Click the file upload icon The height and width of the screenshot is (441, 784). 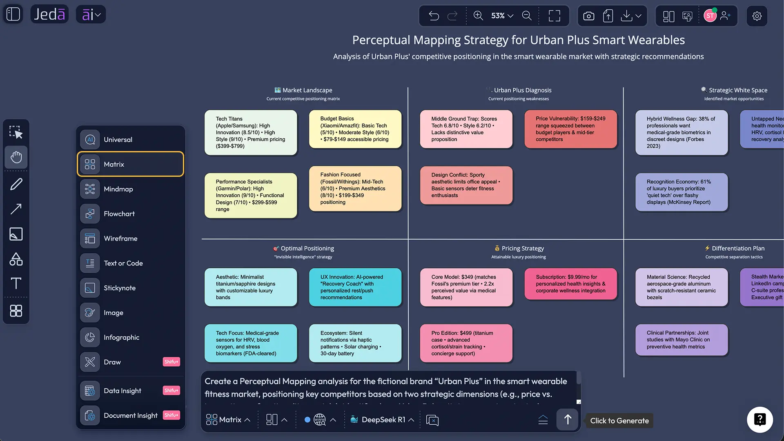coord(608,16)
